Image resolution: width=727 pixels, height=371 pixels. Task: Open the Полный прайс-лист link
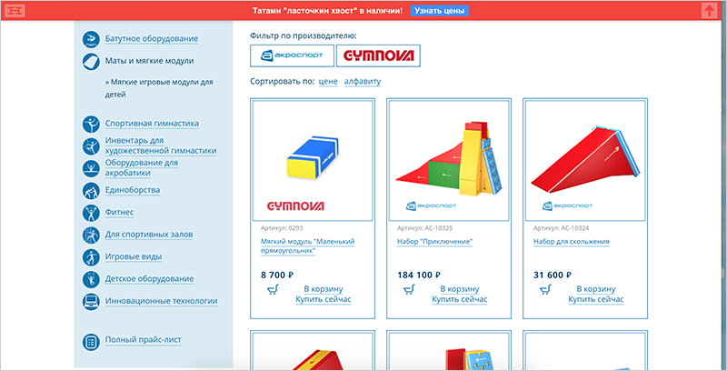click(x=144, y=339)
